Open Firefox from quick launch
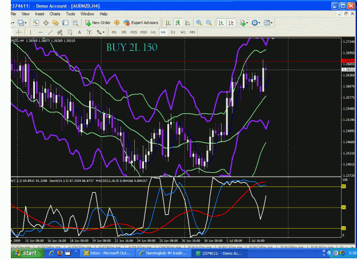The width and height of the screenshot is (357, 260). 60,253
